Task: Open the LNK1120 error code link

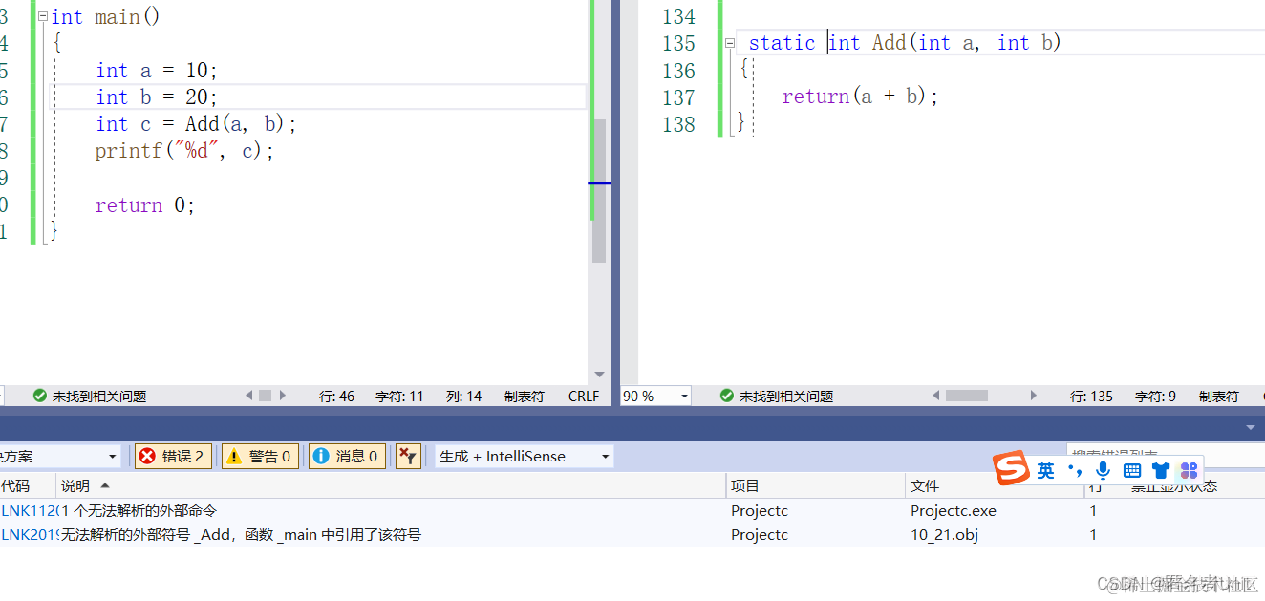Action: (30, 510)
